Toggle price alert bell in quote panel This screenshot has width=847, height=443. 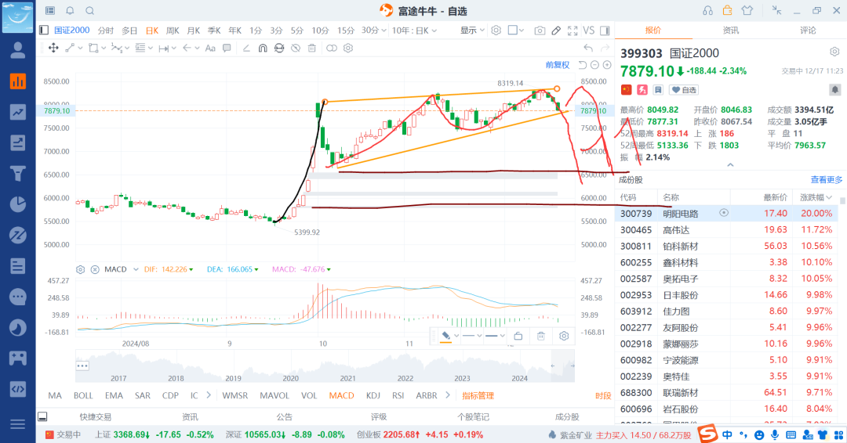[834, 90]
